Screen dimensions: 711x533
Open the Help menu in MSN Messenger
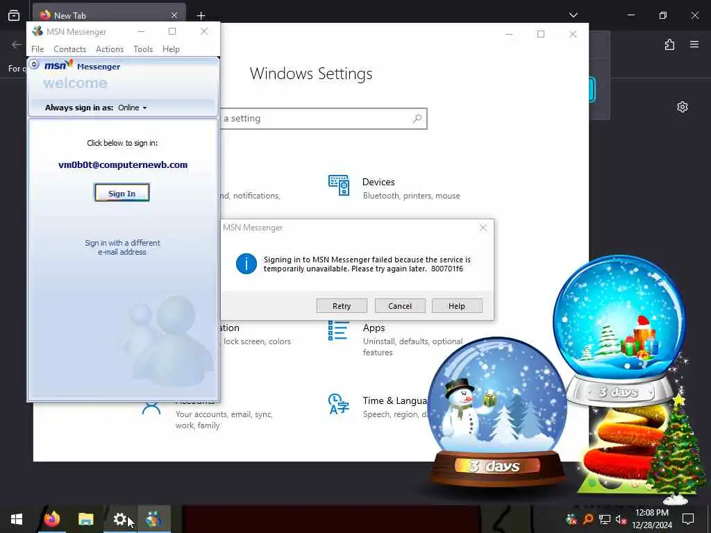(x=171, y=49)
